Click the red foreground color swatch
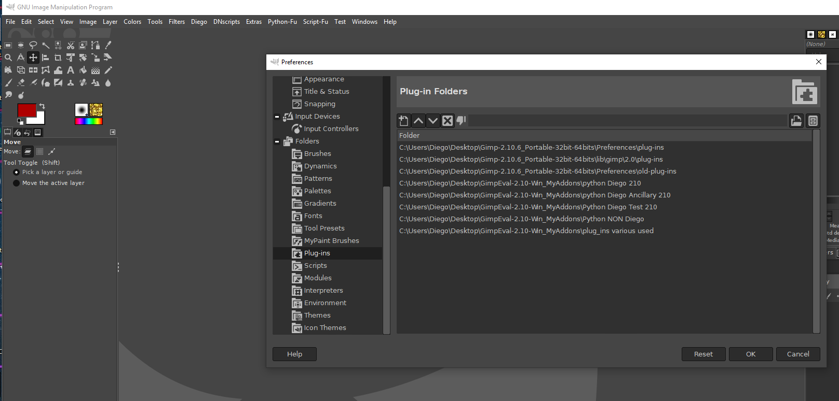Image resolution: width=839 pixels, height=401 pixels. [x=26, y=110]
